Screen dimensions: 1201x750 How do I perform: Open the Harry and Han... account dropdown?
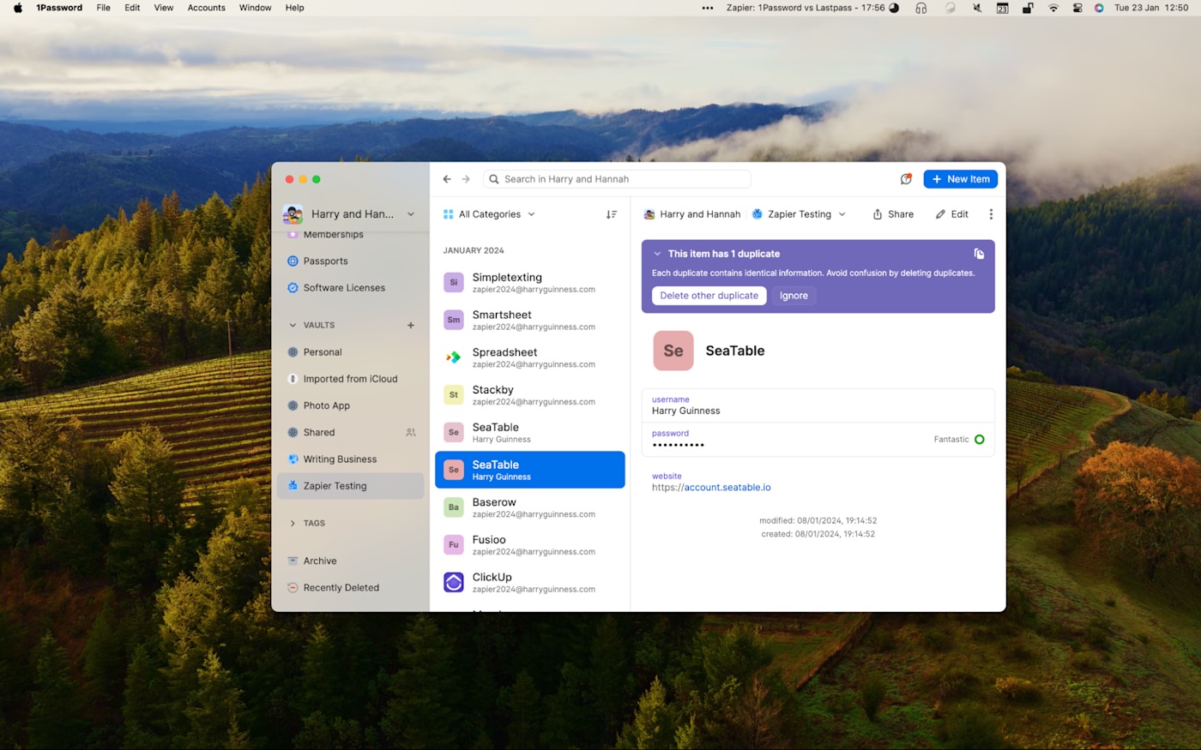coord(350,214)
